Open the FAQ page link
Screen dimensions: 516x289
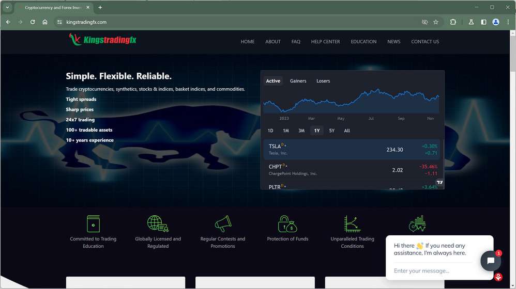pyautogui.click(x=296, y=42)
